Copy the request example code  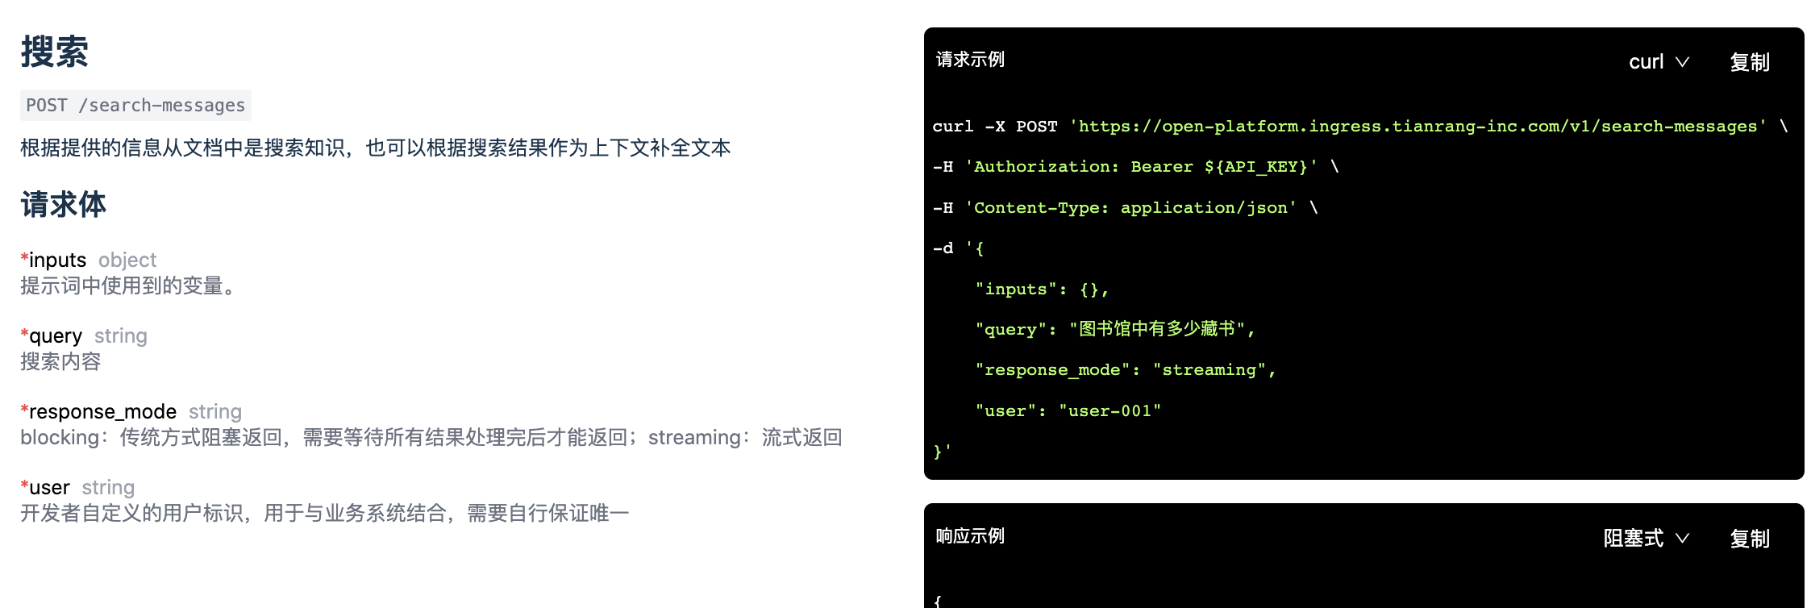[x=1749, y=62]
